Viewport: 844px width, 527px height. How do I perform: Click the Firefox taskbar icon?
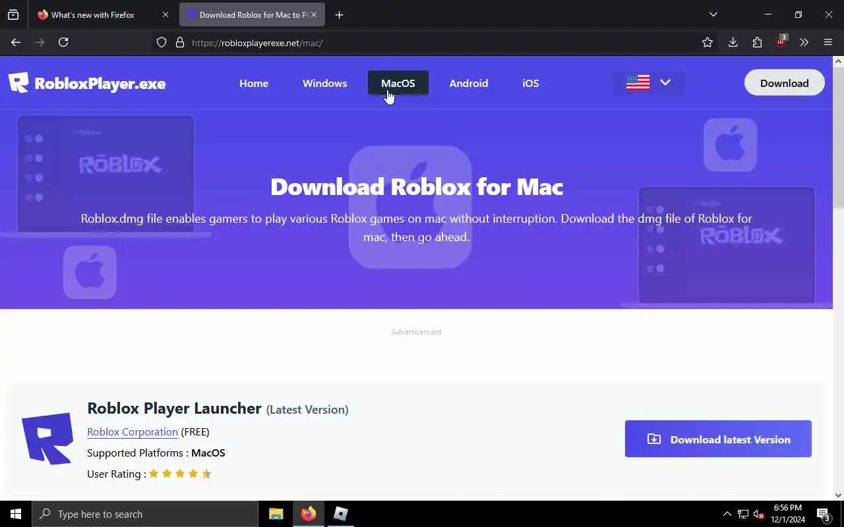pos(308,514)
